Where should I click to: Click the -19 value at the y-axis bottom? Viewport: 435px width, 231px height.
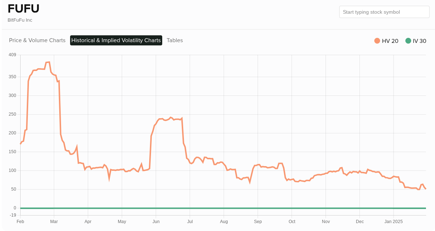[x=12, y=216]
